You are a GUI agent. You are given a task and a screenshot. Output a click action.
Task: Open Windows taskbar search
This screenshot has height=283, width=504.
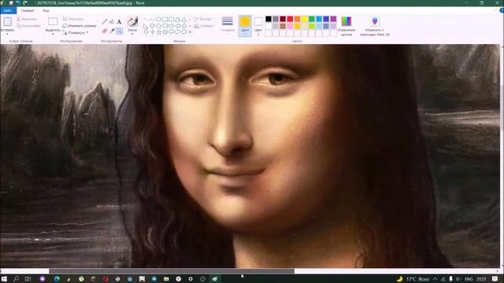(x=16, y=279)
